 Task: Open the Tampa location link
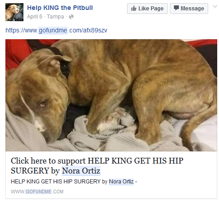coord(55,17)
